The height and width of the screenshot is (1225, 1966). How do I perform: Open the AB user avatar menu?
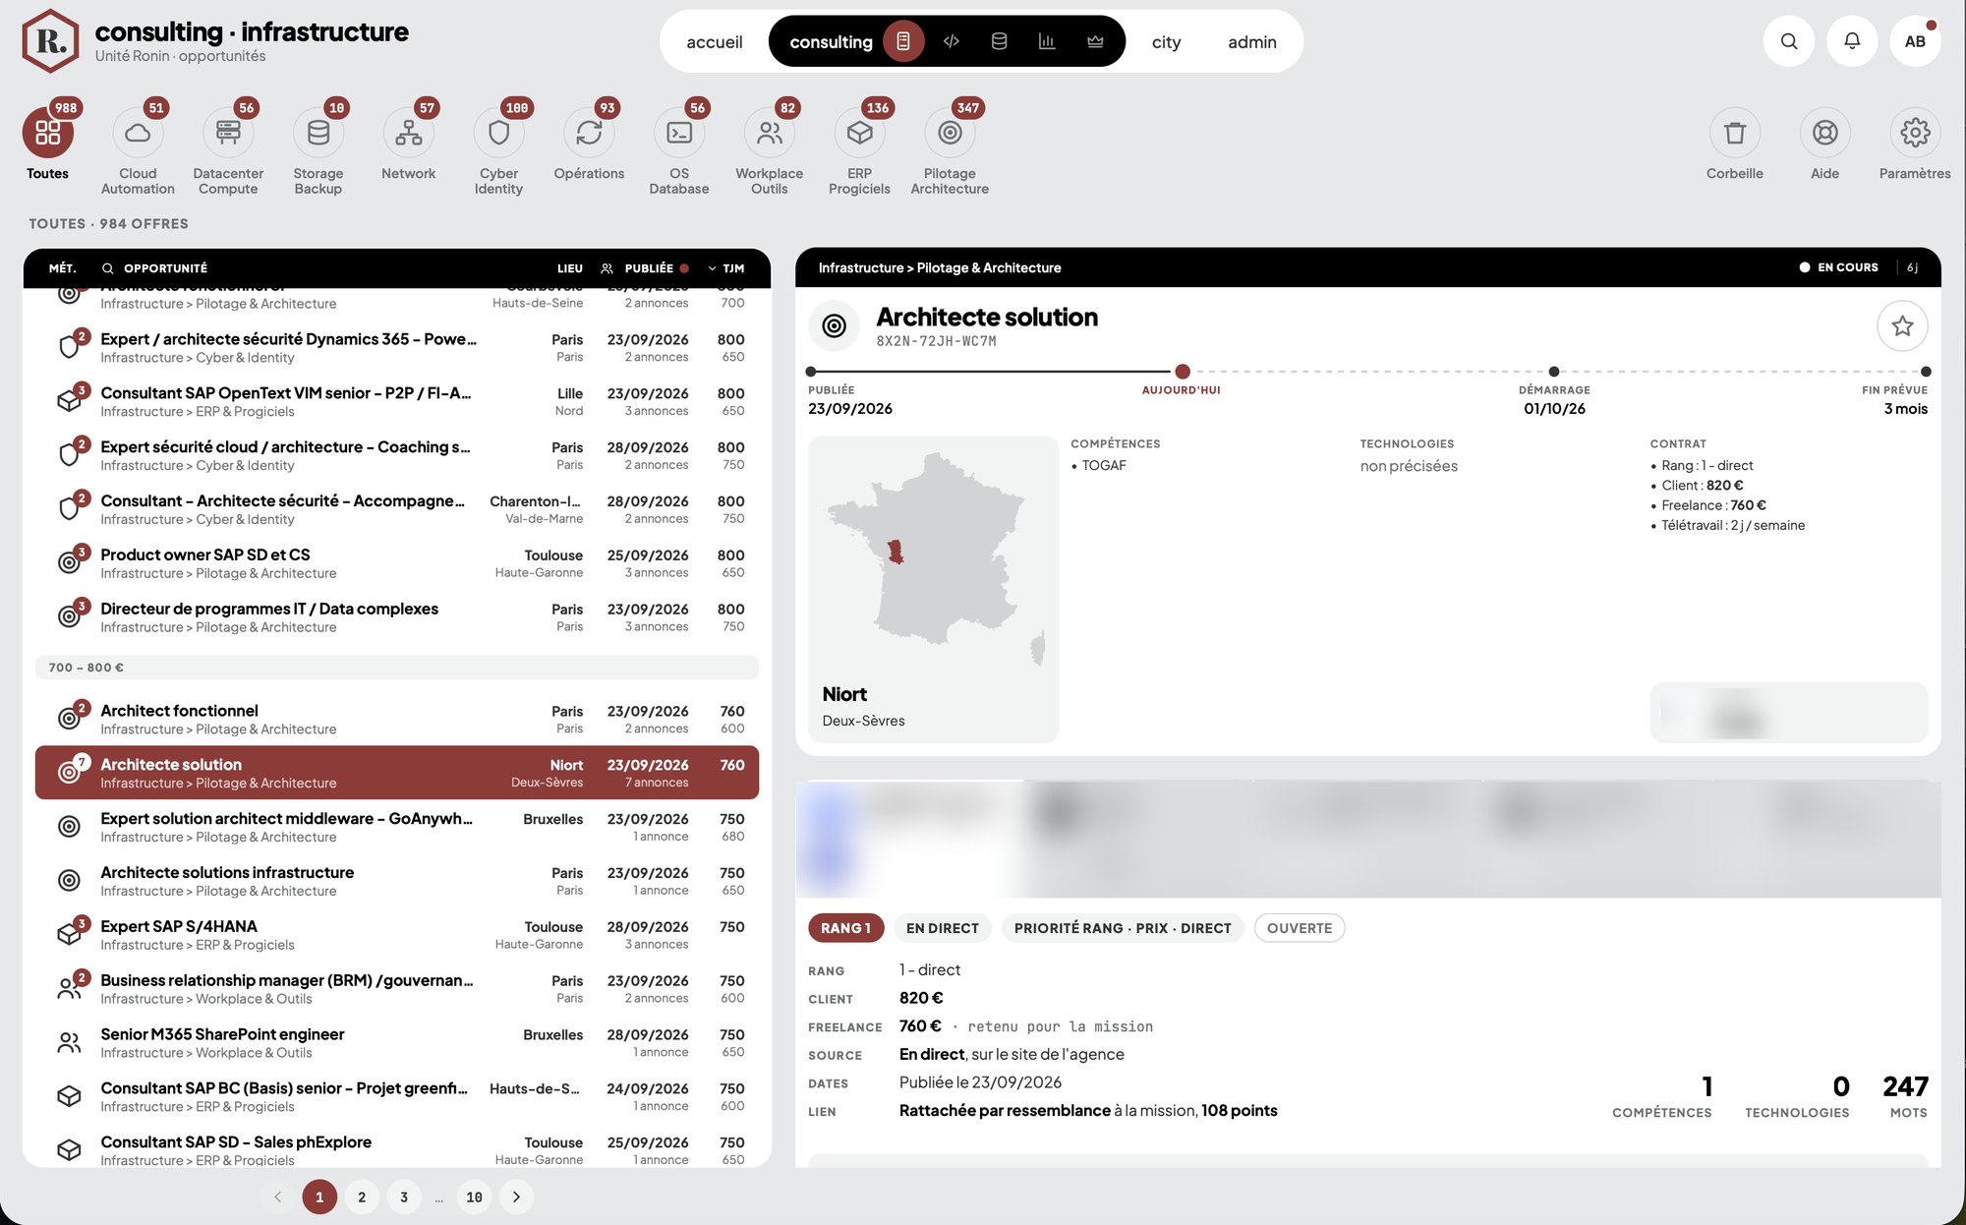tap(1915, 41)
